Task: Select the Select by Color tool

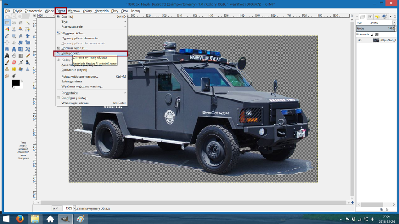Action: (x=7, y=29)
